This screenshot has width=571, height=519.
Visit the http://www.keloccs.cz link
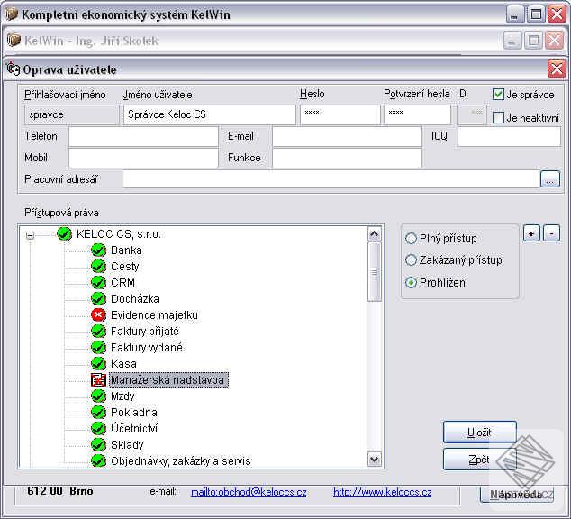click(383, 492)
